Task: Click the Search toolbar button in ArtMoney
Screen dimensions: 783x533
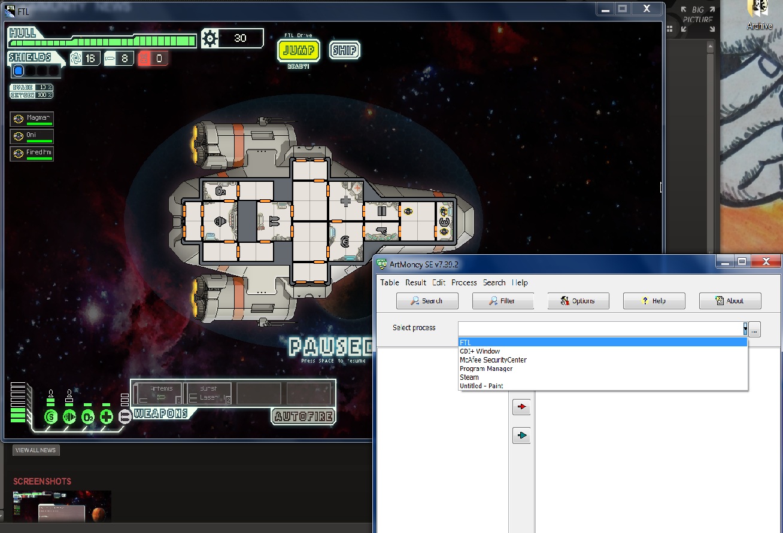Action: (427, 301)
